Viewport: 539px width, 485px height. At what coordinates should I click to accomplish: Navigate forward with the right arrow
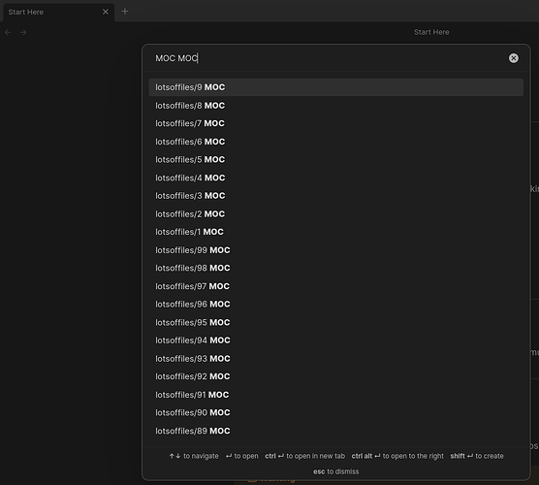click(23, 32)
